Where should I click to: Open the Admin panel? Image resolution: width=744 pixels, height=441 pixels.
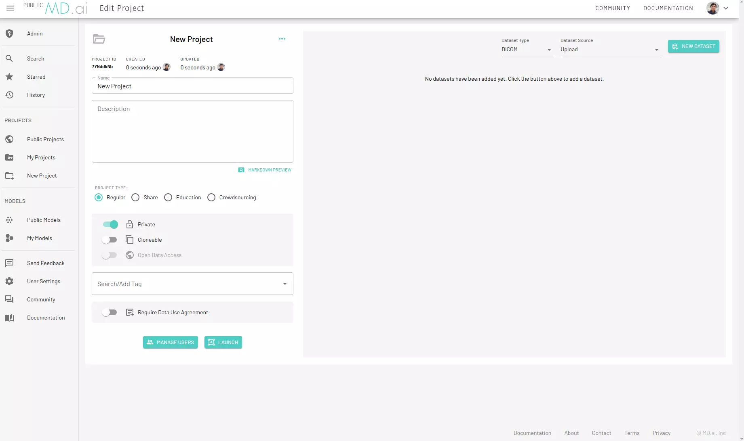pyautogui.click(x=34, y=33)
